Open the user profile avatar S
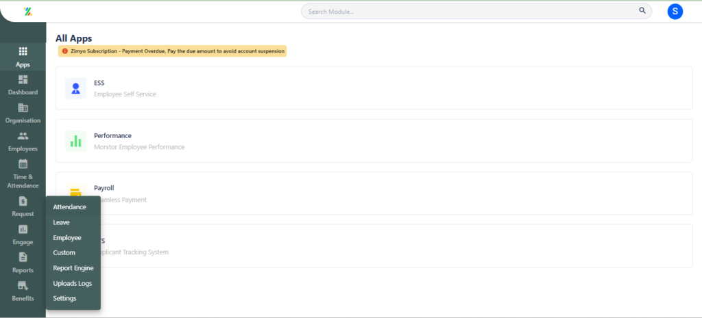This screenshot has width=702, height=318. point(675,12)
